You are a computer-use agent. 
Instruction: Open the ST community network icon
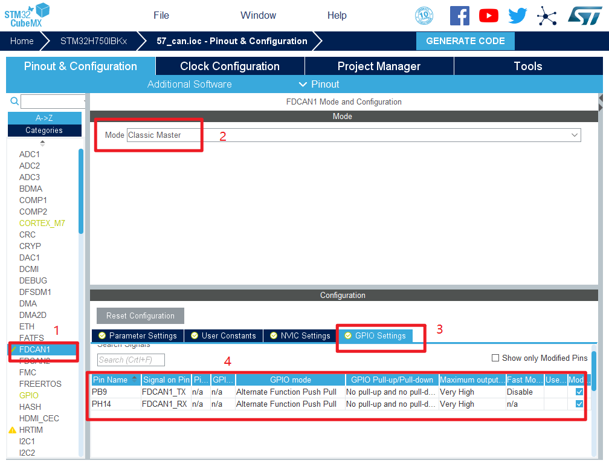(547, 16)
